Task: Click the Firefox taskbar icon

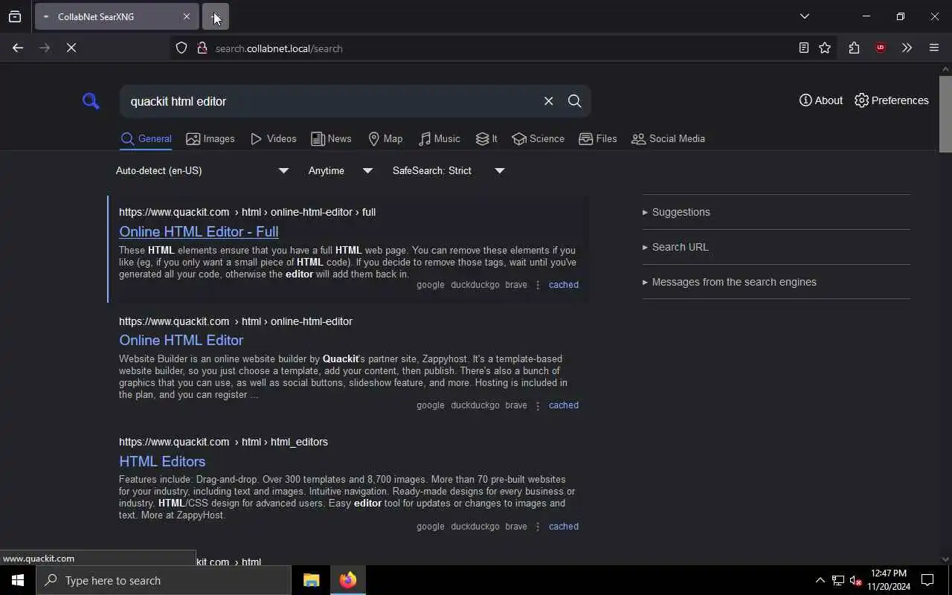Action: pyautogui.click(x=347, y=580)
